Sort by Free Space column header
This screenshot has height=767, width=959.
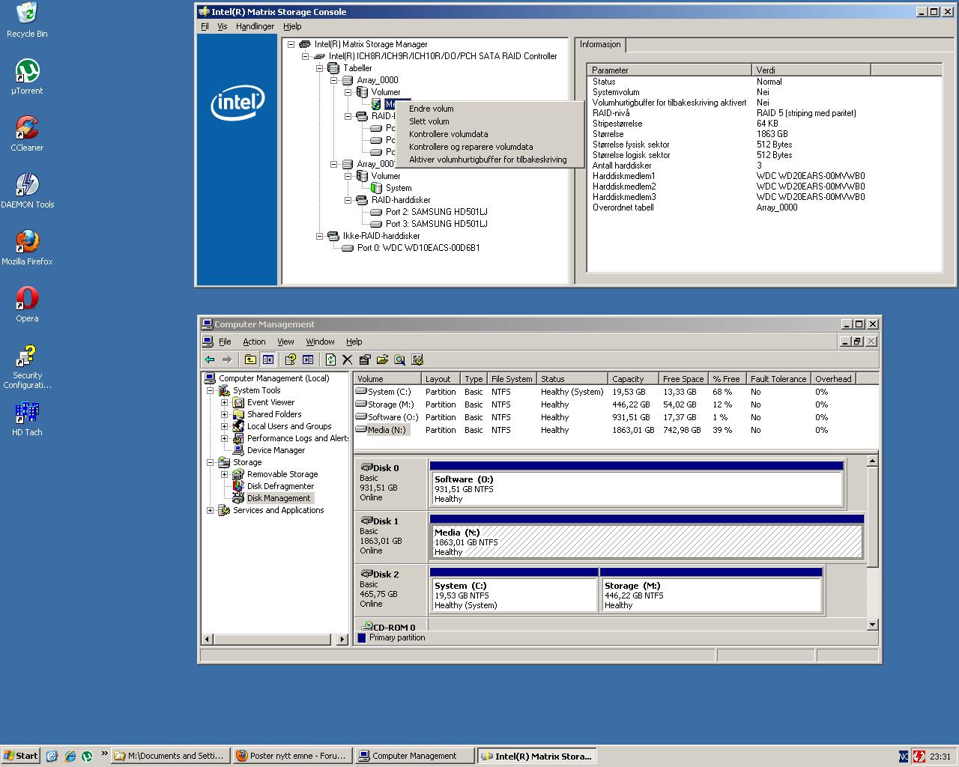point(685,379)
